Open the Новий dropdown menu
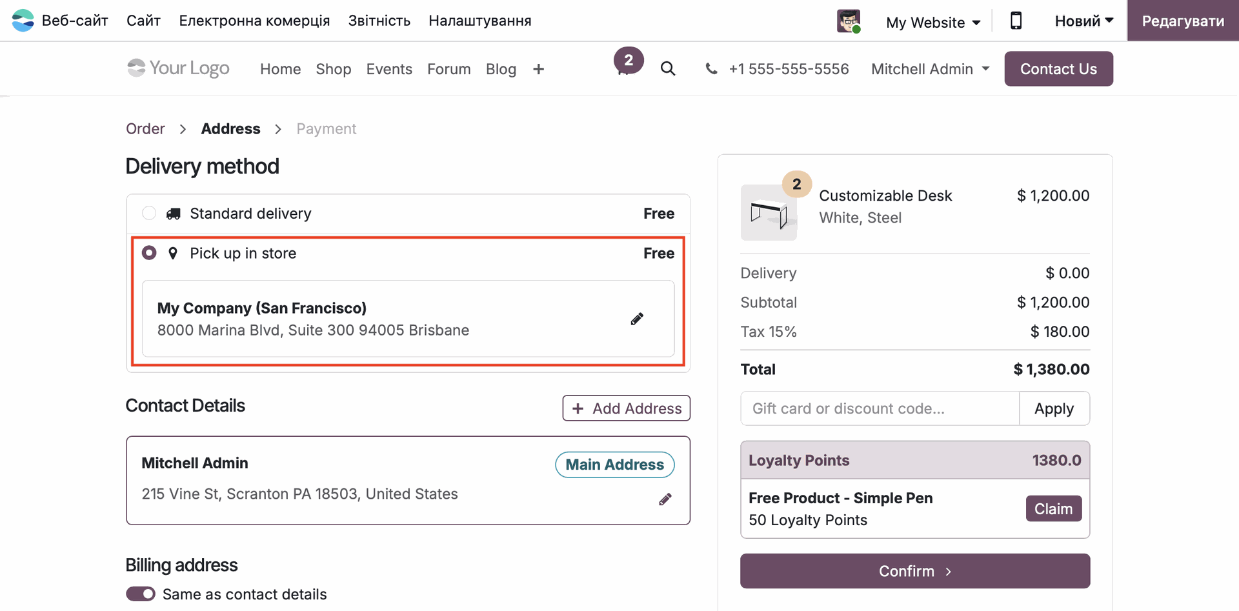The width and height of the screenshot is (1239, 611). pyautogui.click(x=1084, y=21)
